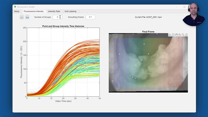Image resolution: width=208 pixels, height=117 pixels.
Task: Open the Grid Labeling tab
Action: pyautogui.click(x=71, y=11)
